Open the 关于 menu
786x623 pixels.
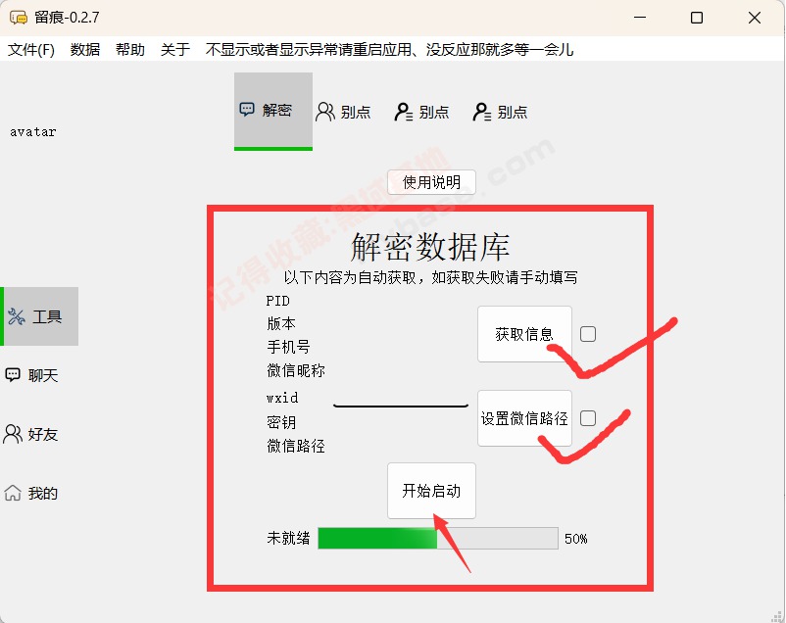coord(175,50)
